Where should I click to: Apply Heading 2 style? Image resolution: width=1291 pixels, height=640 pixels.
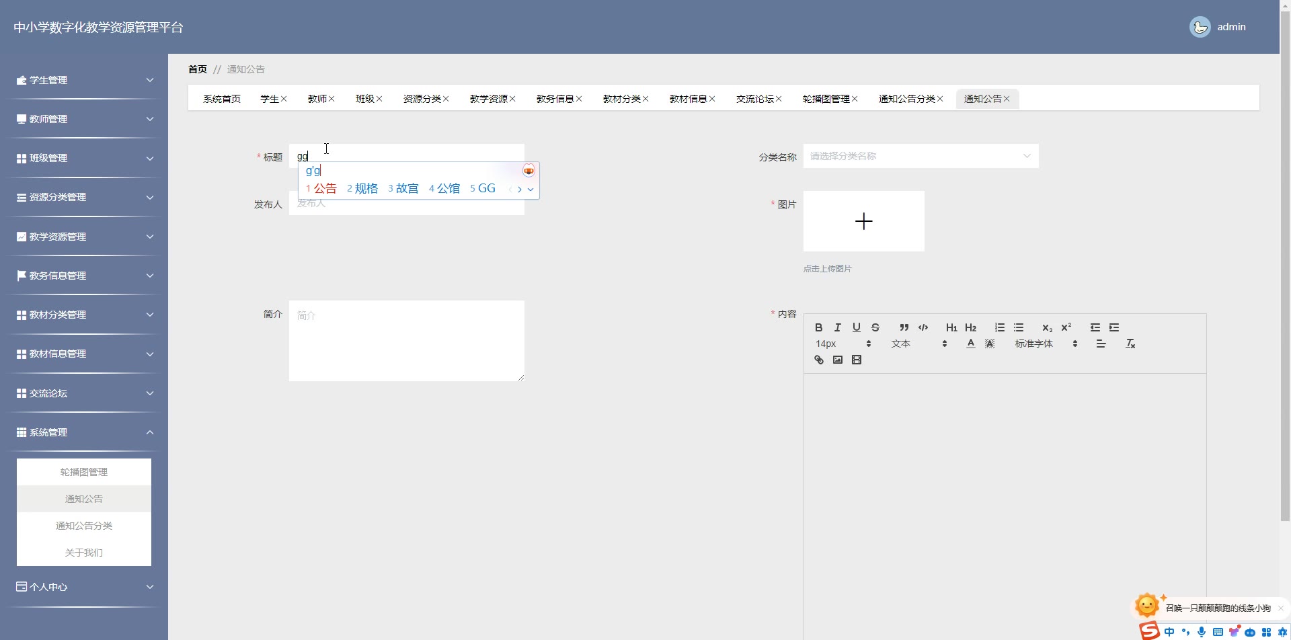click(x=970, y=327)
